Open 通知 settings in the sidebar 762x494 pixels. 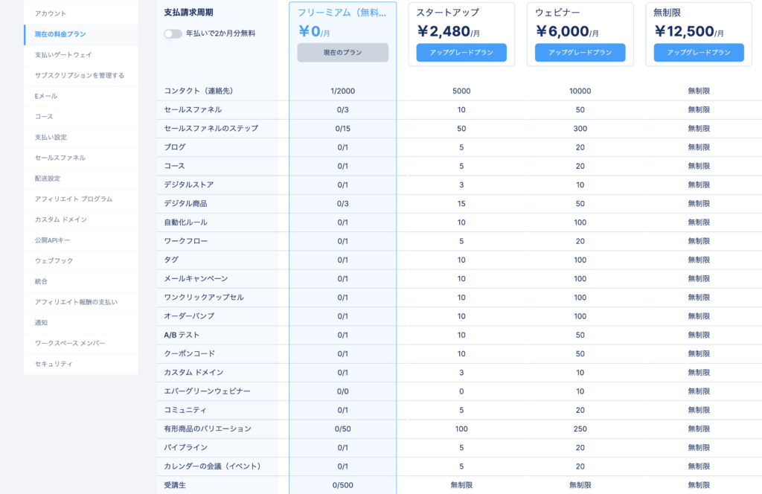41,322
